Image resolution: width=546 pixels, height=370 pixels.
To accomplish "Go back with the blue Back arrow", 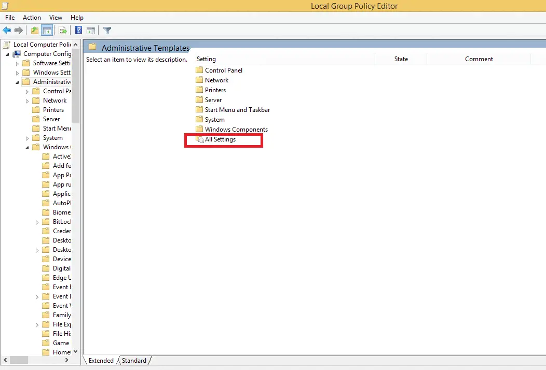I will pos(7,31).
